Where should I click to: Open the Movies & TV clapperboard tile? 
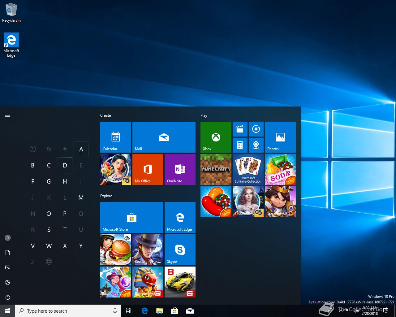[x=240, y=129]
